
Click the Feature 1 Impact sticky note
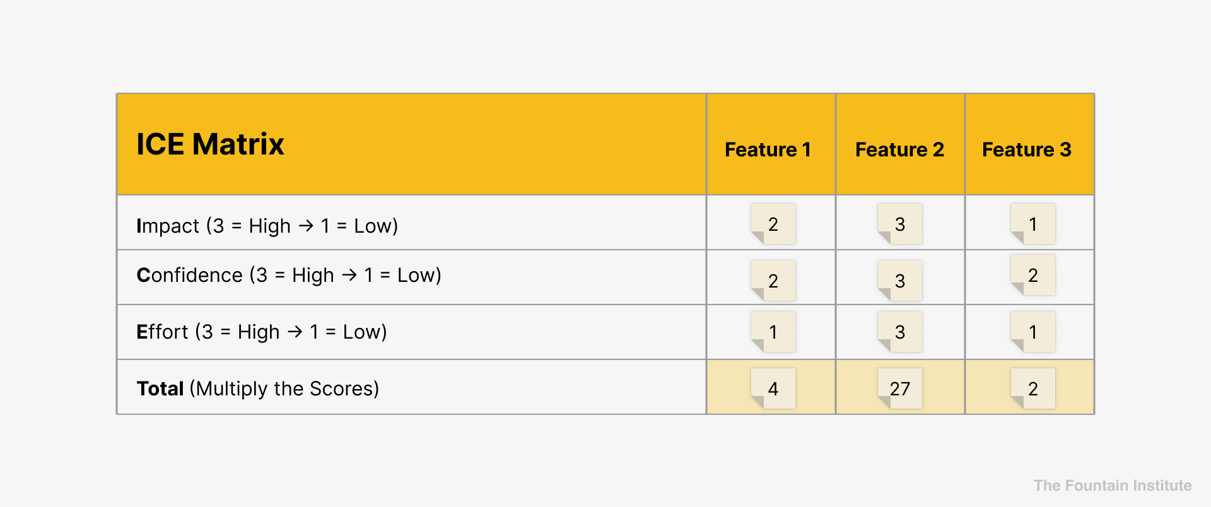[773, 224]
